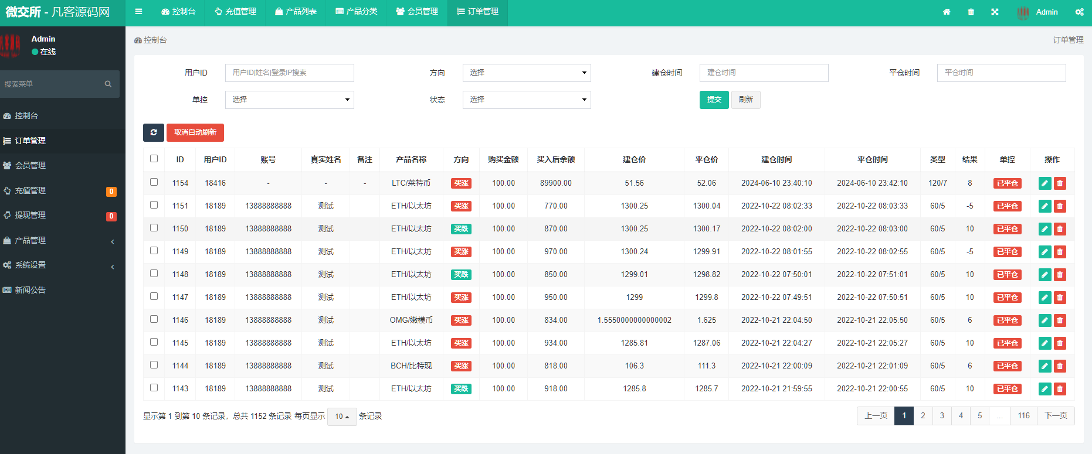
Task: Select the checkbox for order 1146
Action: [154, 319]
